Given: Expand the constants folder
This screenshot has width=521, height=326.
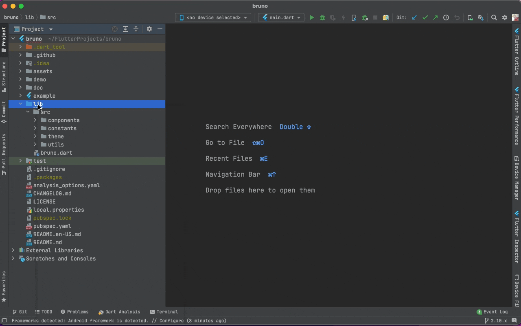Looking at the screenshot, I should pyautogui.click(x=35, y=128).
